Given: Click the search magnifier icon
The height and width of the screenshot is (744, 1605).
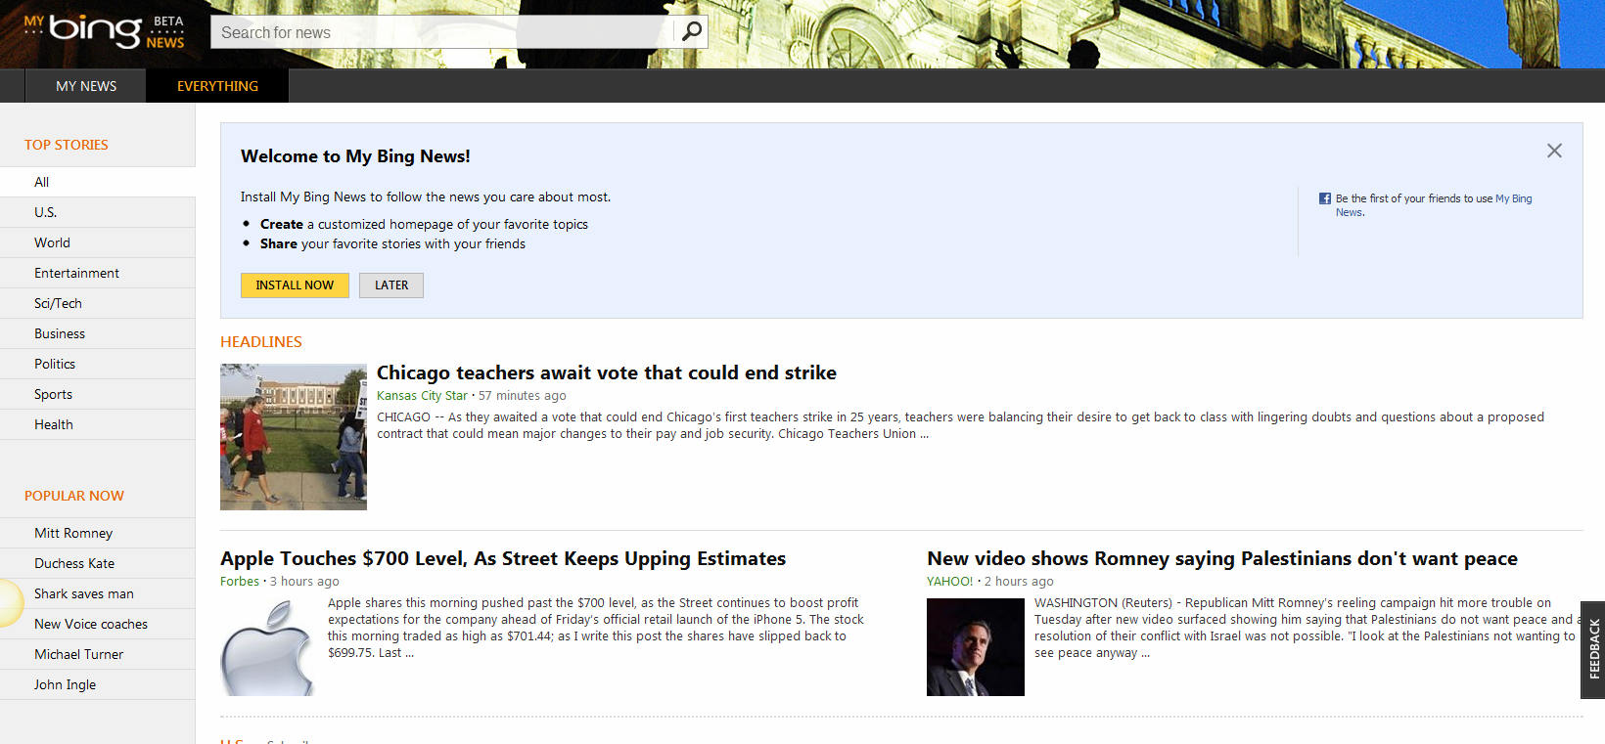Looking at the screenshot, I should [691, 31].
